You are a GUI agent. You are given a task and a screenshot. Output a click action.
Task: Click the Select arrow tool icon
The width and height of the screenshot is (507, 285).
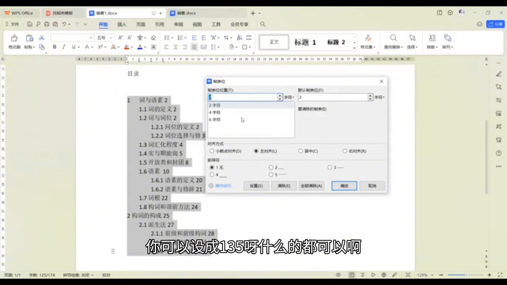[x=412, y=38]
